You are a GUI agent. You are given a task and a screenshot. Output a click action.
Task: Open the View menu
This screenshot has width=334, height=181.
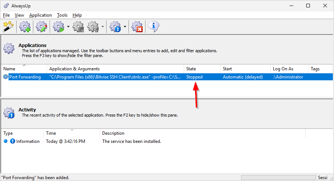click(x=19, y=15)
